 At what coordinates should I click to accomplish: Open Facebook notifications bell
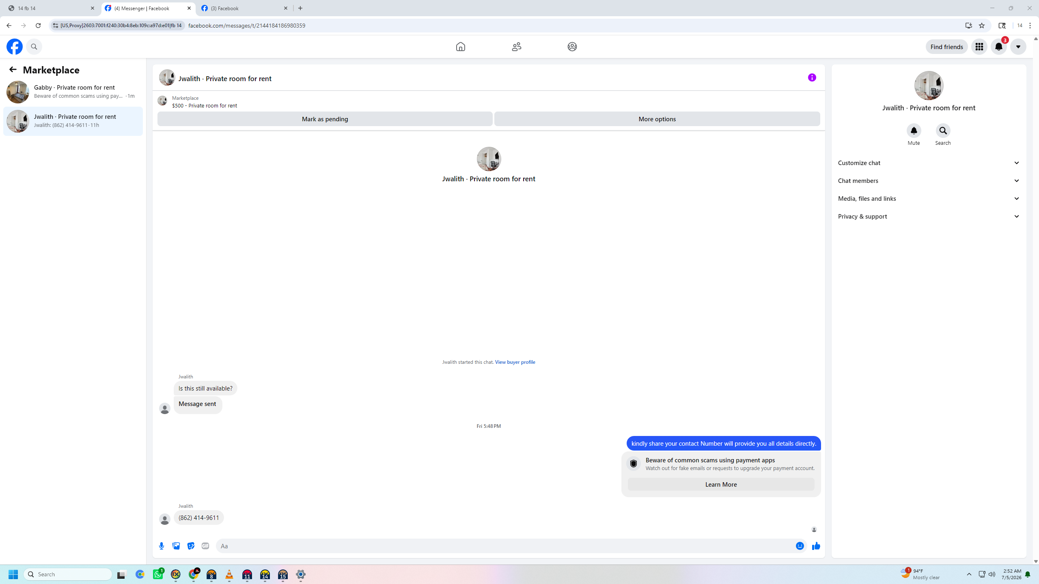pos(998,47)
